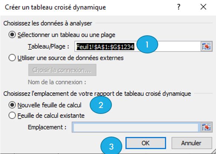Click the 'Choisir la connexion...' button
216x154 pixels.
click(62, 70)
